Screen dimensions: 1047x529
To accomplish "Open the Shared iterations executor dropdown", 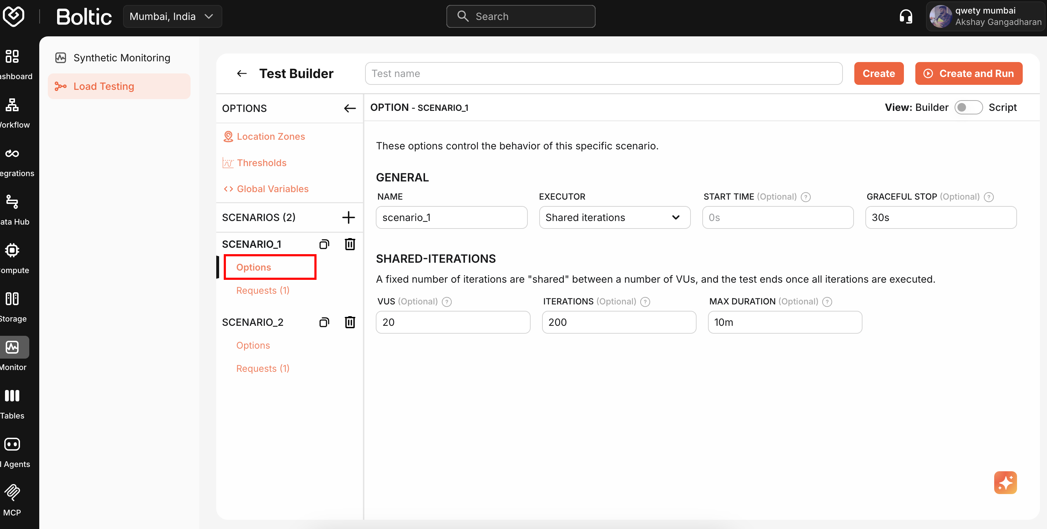I will tap(614, 217).
